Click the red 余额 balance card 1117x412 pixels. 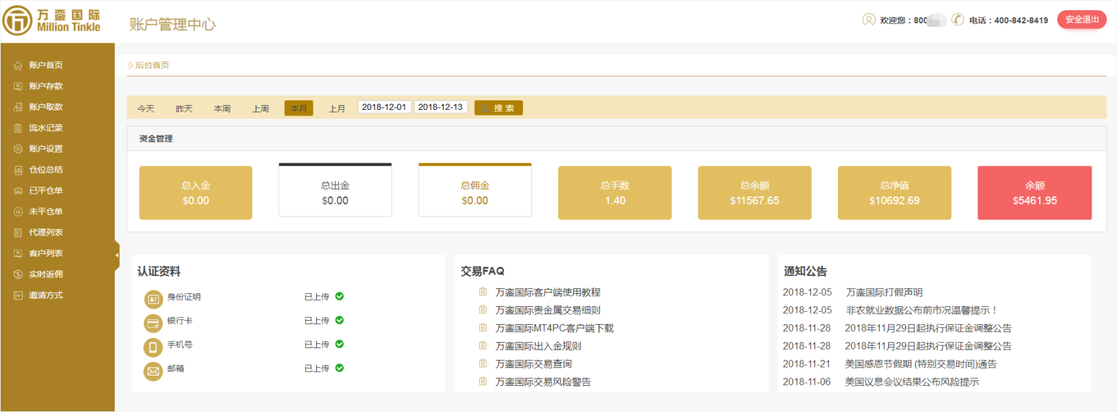coord(1034,193)
